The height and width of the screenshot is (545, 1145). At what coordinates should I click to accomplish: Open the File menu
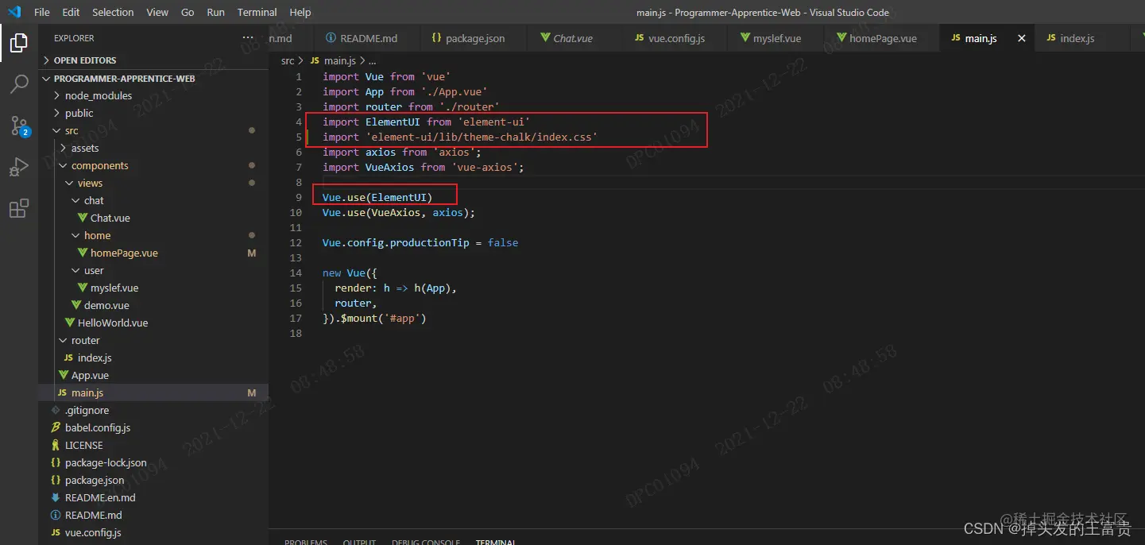pyautogui.click(x=42, y=12)
